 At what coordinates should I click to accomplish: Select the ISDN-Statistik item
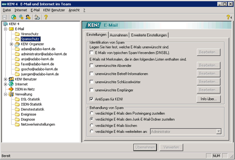click(x=32, y=104)
